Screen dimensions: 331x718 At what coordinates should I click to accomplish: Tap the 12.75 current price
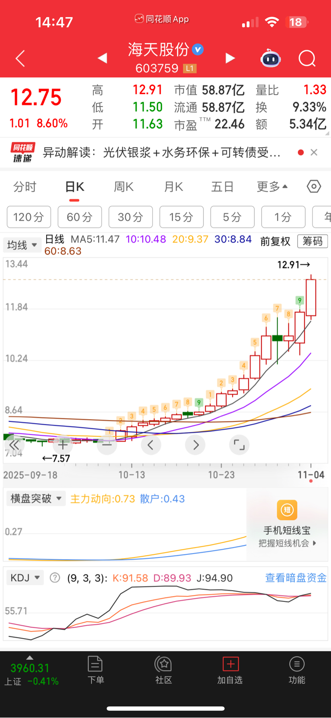click(x=36, y=97)
